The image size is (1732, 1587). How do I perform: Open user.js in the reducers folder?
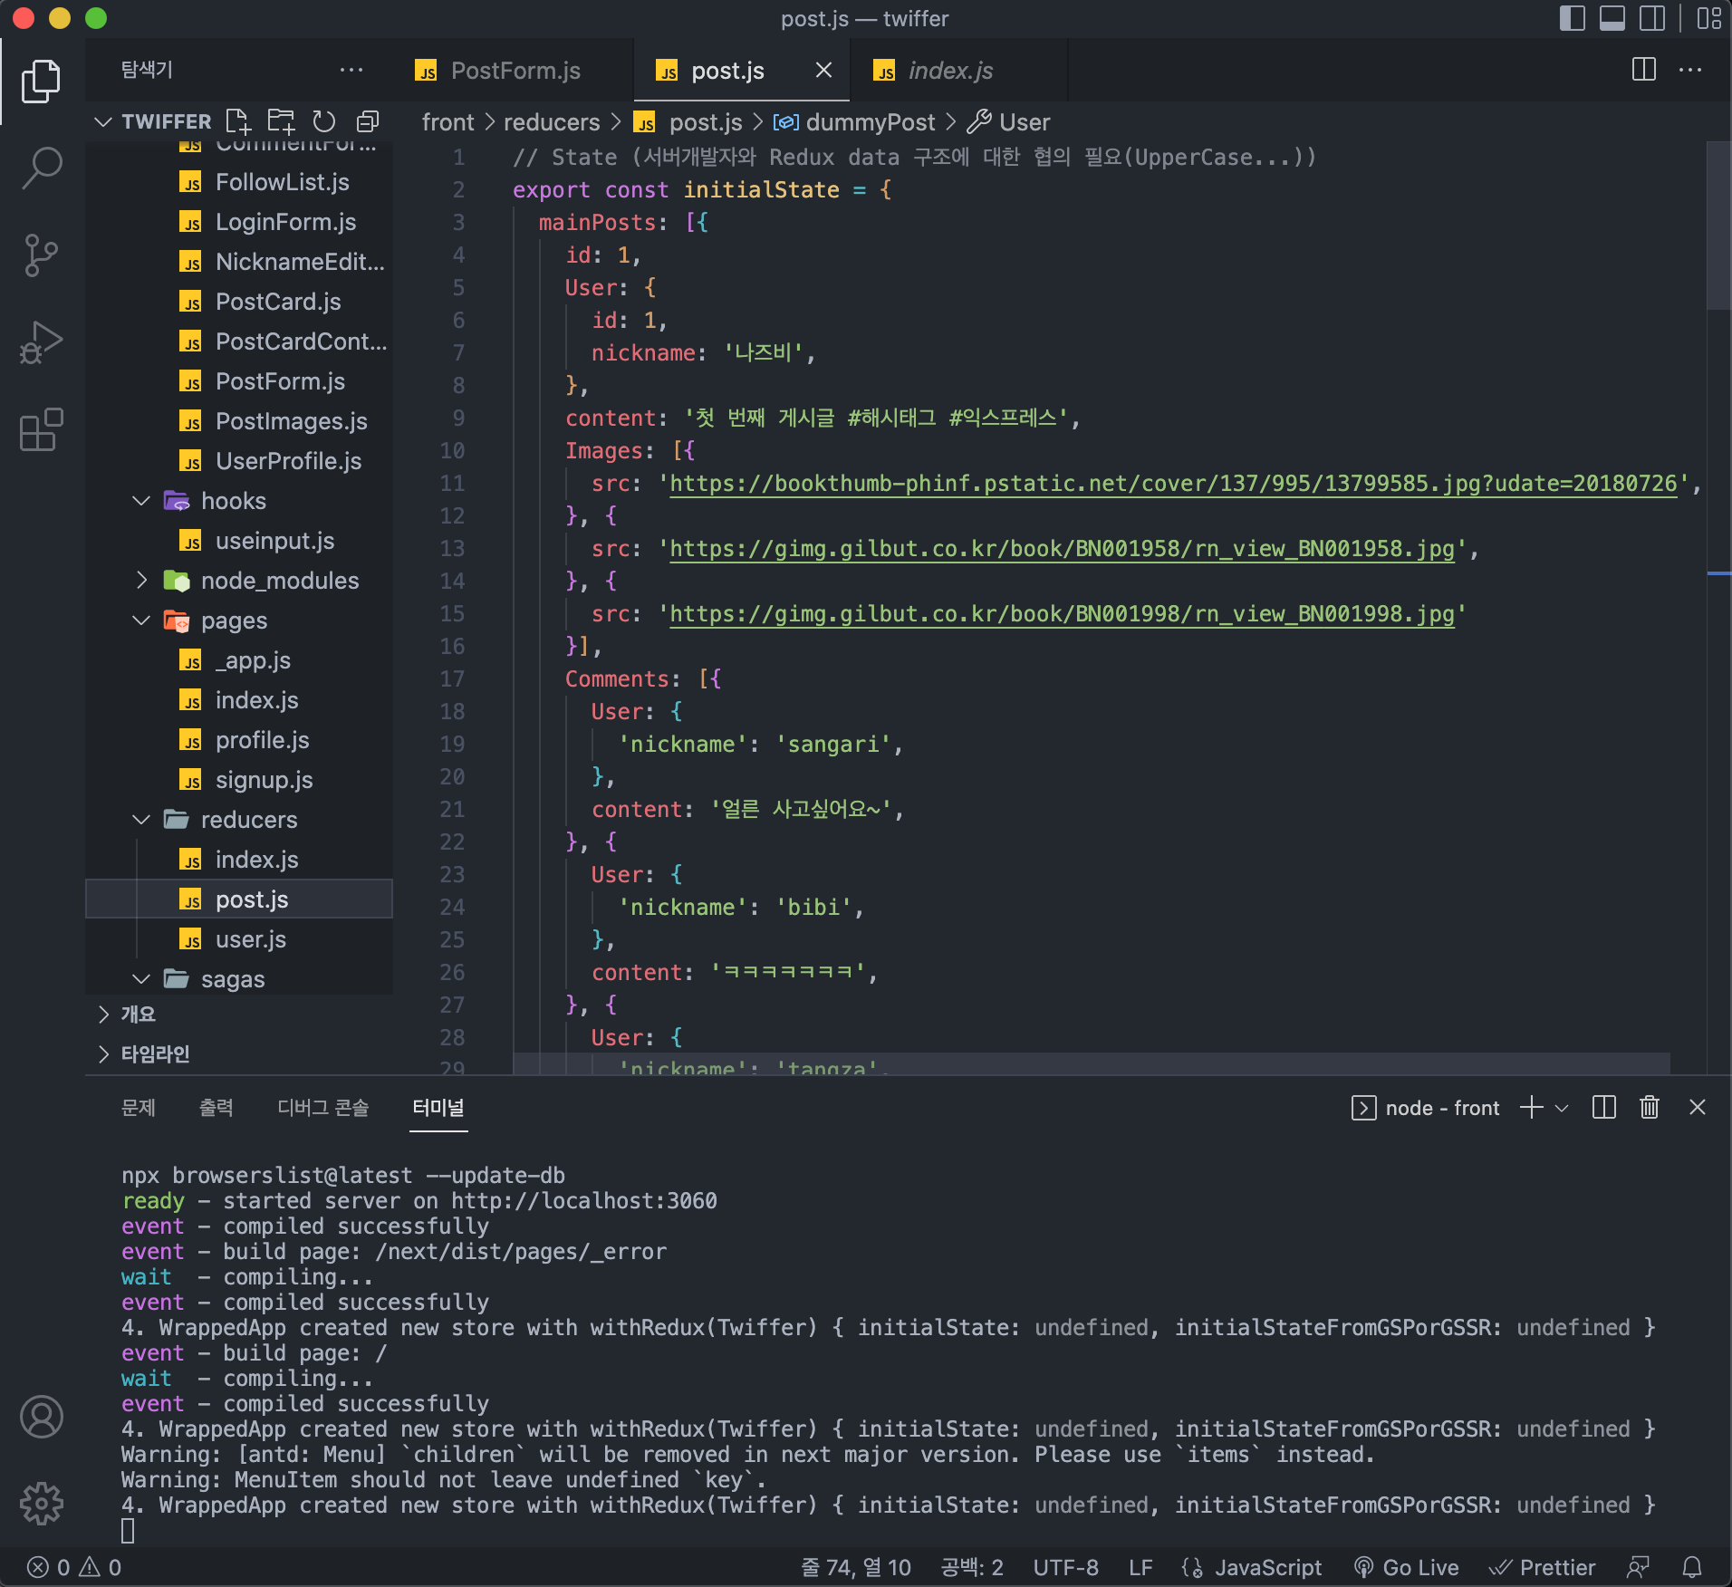251,939
